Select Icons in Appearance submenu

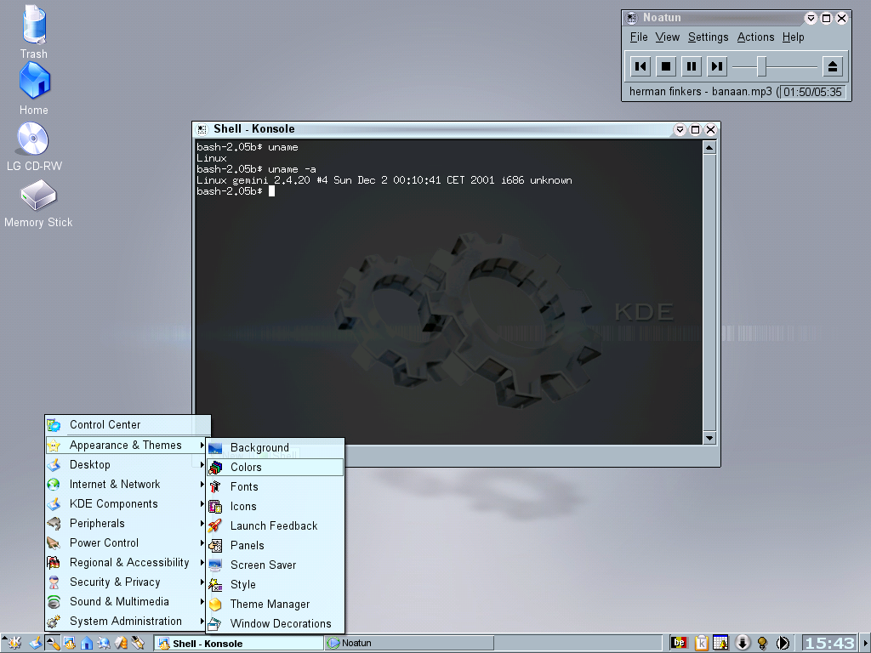coord(275,507)
